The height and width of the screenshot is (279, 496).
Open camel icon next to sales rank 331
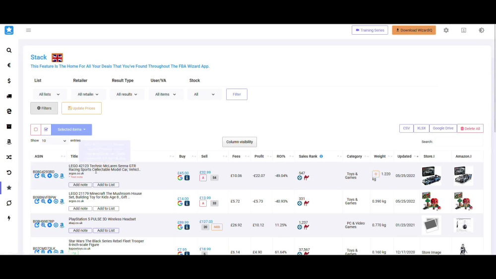pyautogui.click(x=306, y=203)
